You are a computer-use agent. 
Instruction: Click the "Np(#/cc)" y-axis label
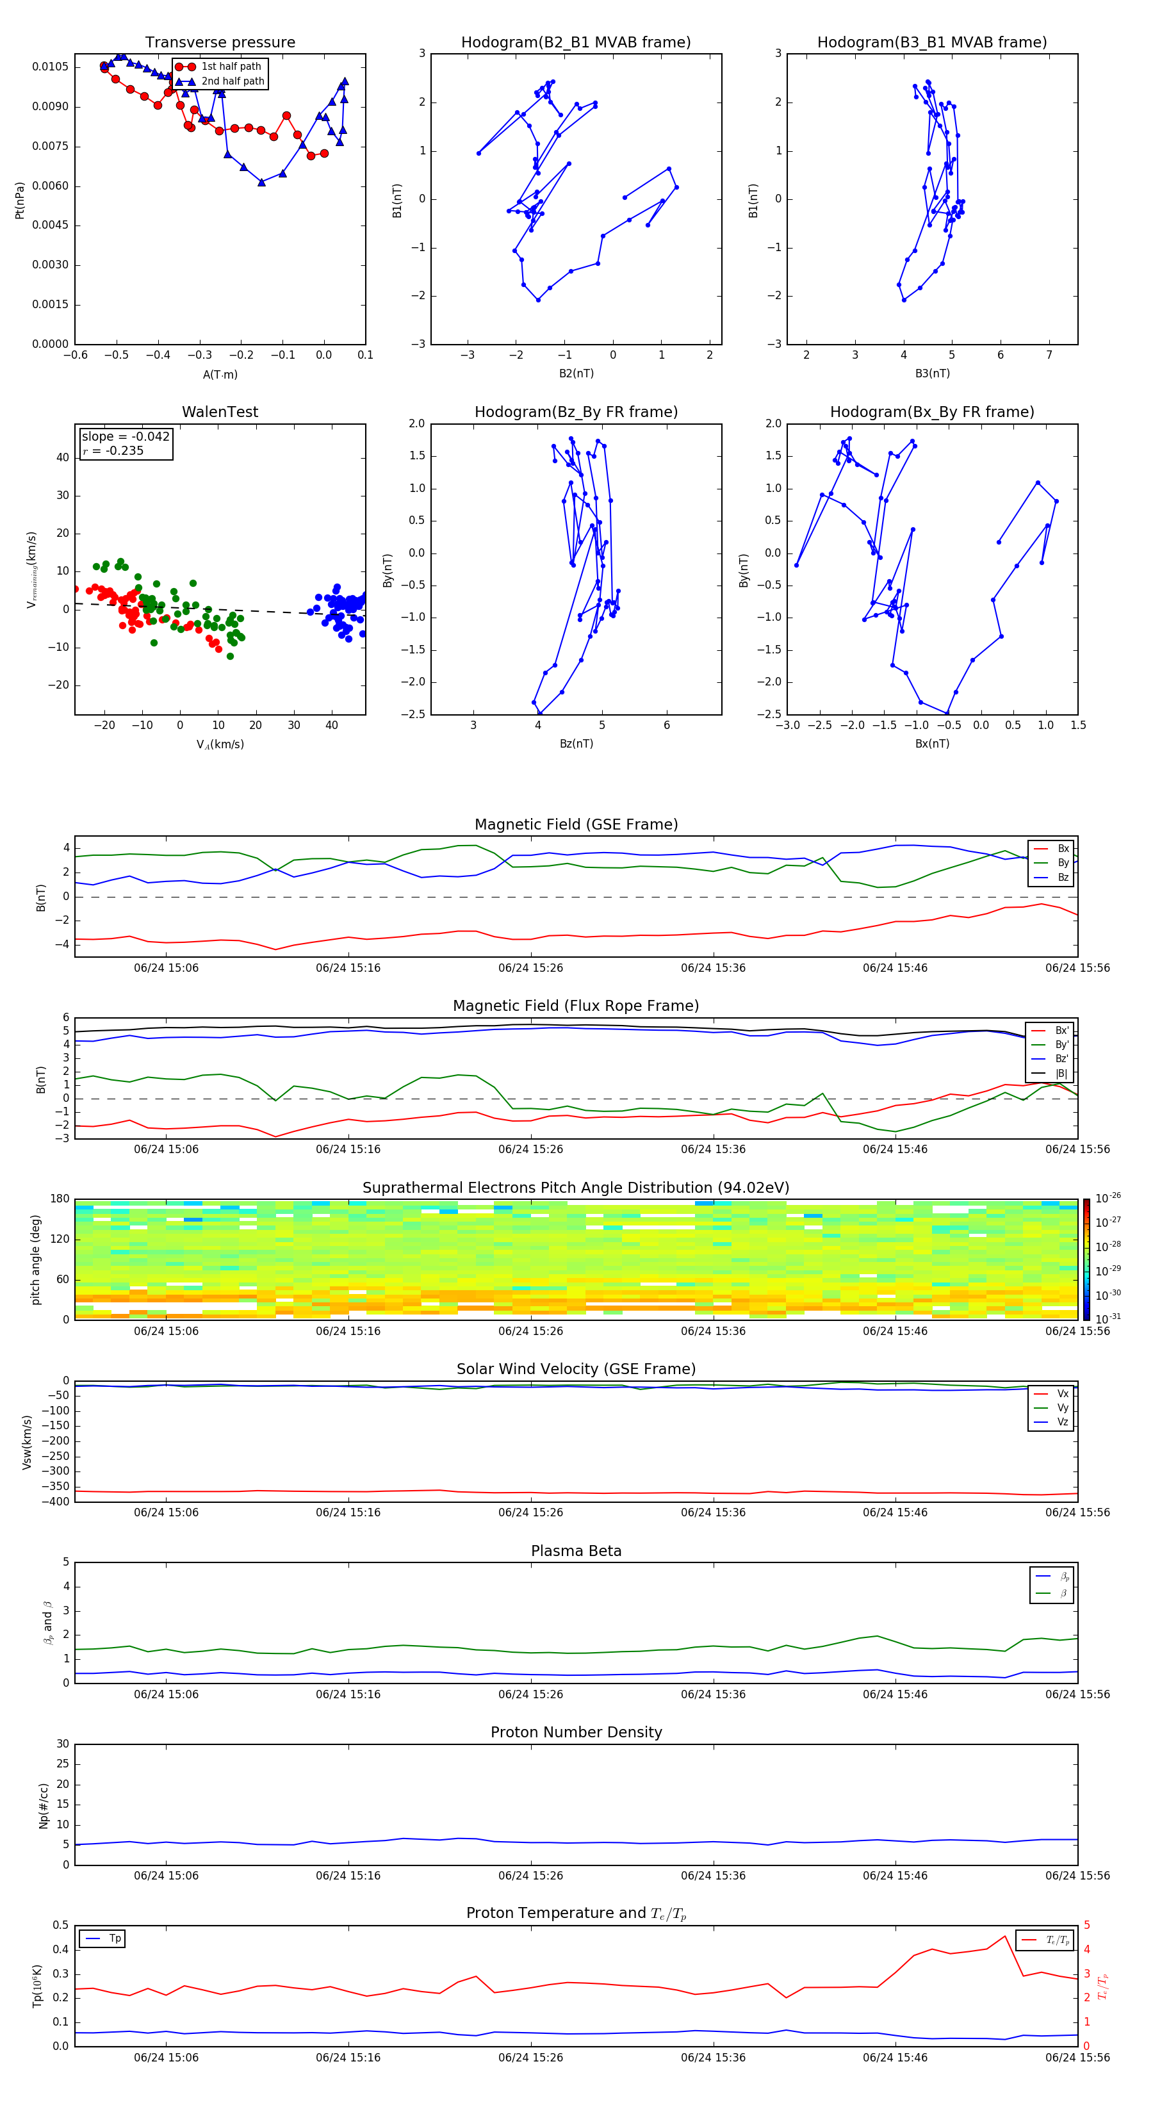[44, 1805]
